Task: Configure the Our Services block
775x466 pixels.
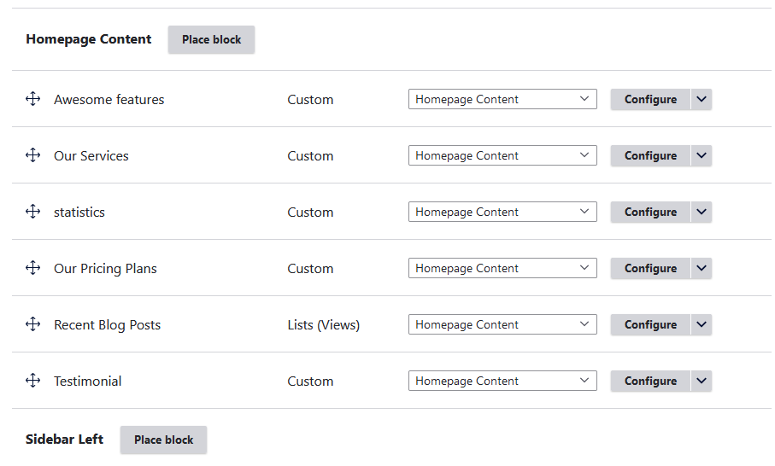Action: pyautogui.click(x=650, y=155)
